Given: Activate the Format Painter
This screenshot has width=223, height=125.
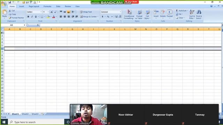Looking at the screenshot, I should (16, 18).
